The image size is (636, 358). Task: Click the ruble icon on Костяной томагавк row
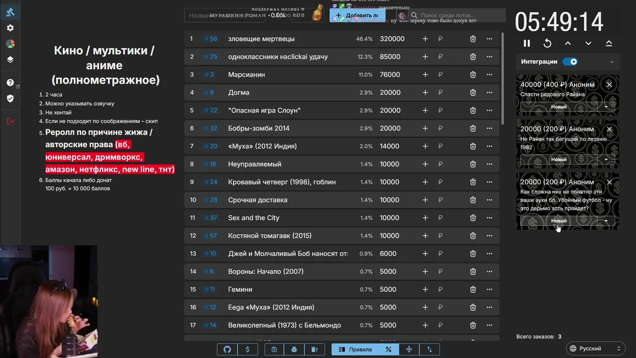[x=440, y=236]
